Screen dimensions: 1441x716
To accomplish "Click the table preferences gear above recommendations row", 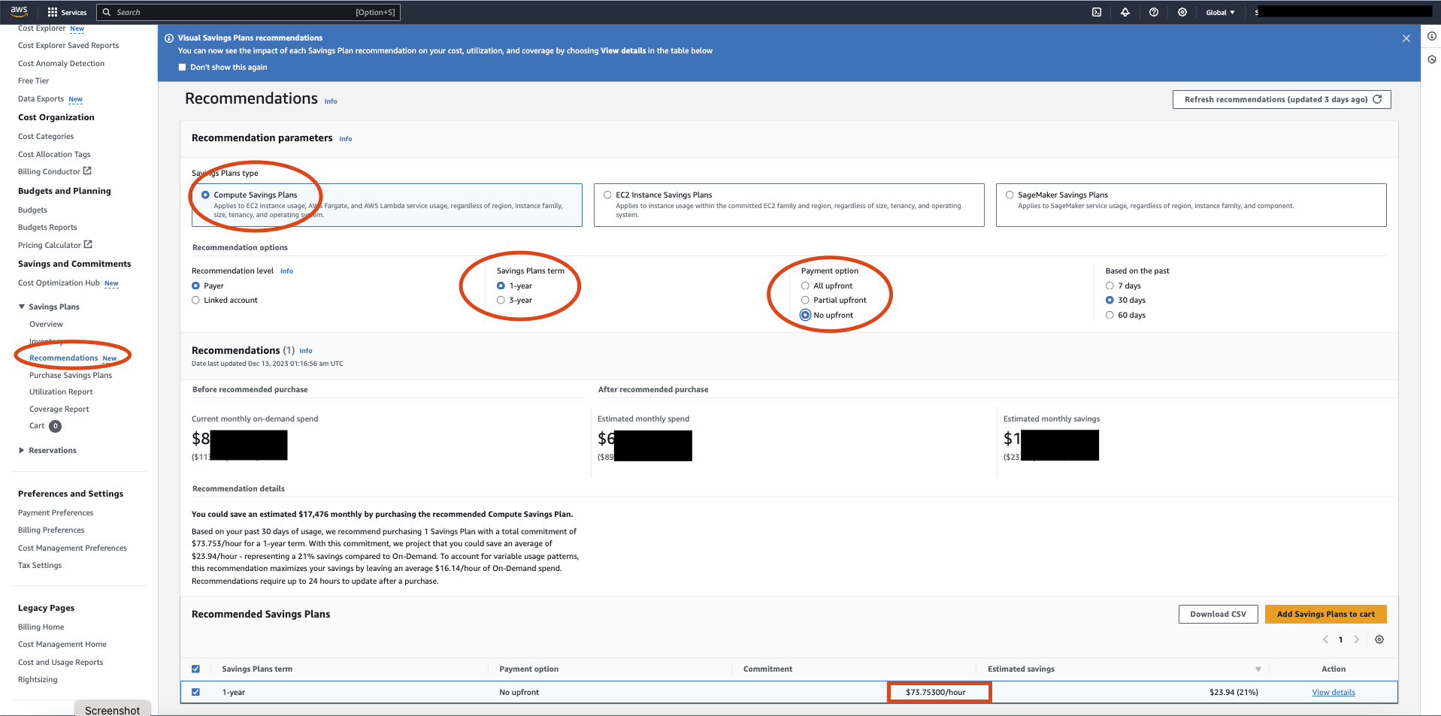I will (x=1379, y=639).
